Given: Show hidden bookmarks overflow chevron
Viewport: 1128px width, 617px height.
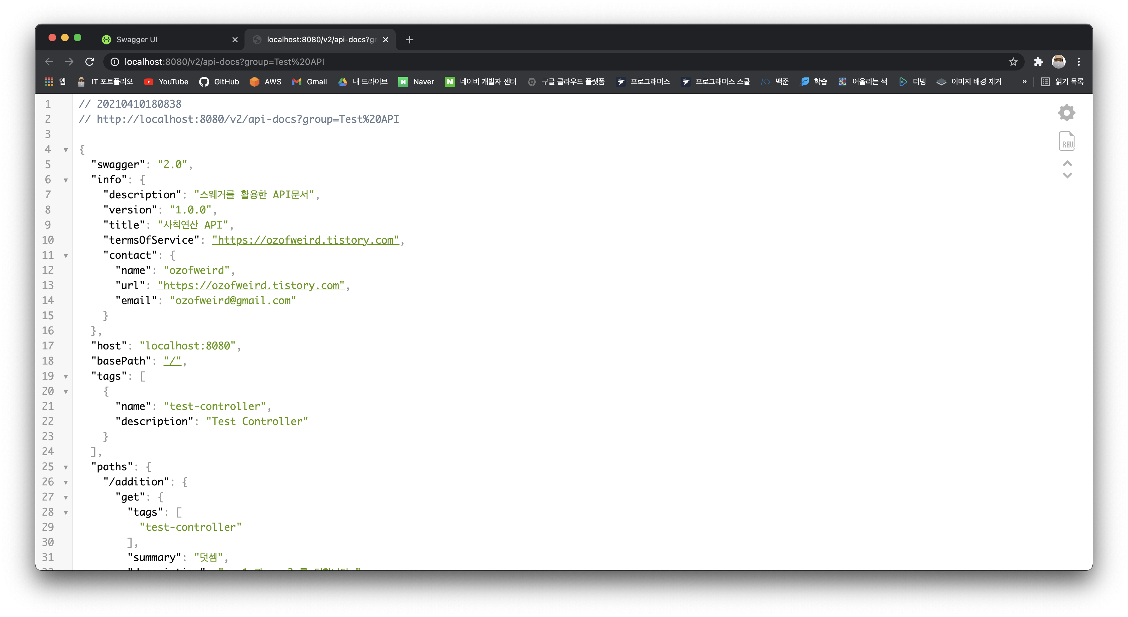Looking at the screenshot, I should 1024,82.
